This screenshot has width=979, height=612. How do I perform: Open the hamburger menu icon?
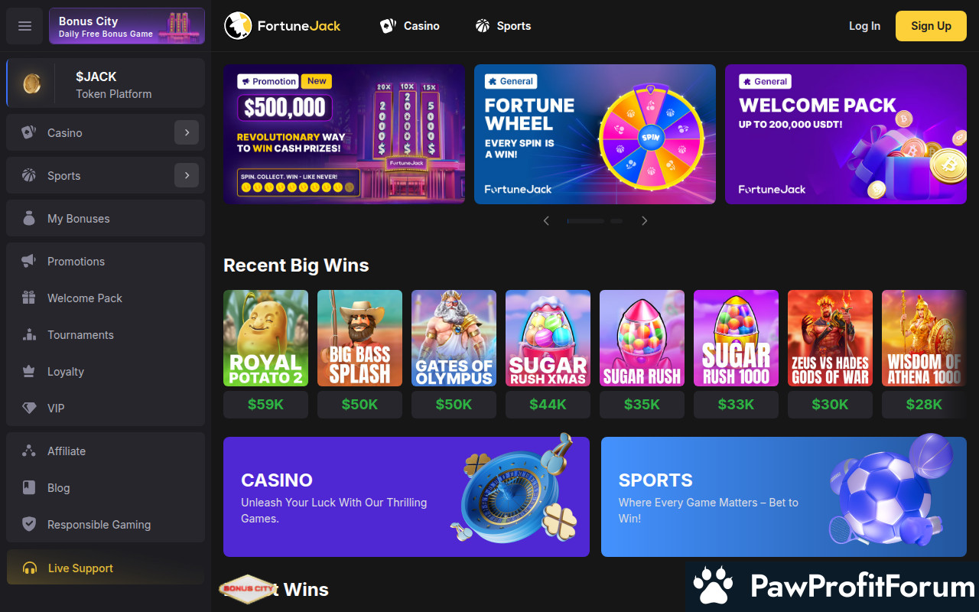click(24, 26)
